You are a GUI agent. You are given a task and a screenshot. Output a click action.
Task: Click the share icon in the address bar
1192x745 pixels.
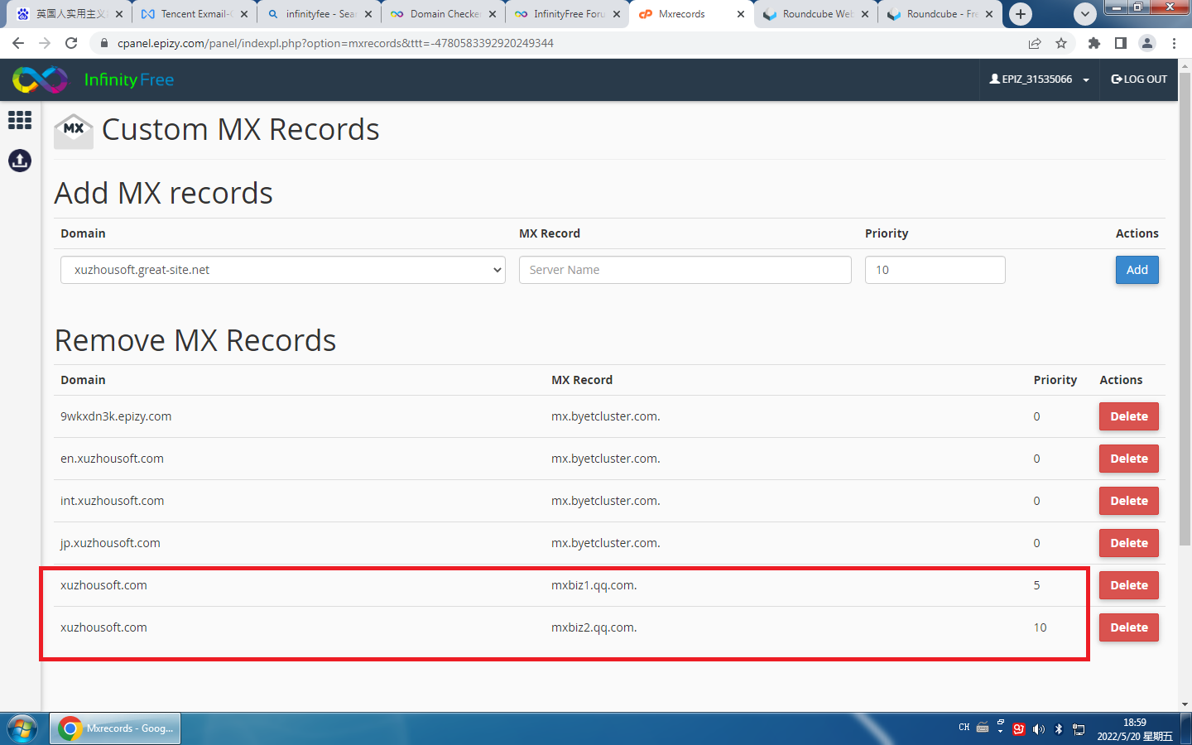point(1034,43)
